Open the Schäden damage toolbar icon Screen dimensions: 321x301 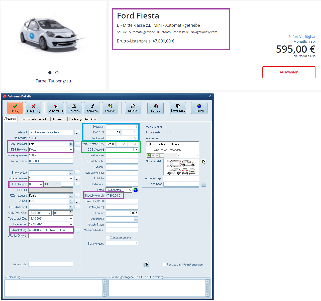[x=74, y=108]
